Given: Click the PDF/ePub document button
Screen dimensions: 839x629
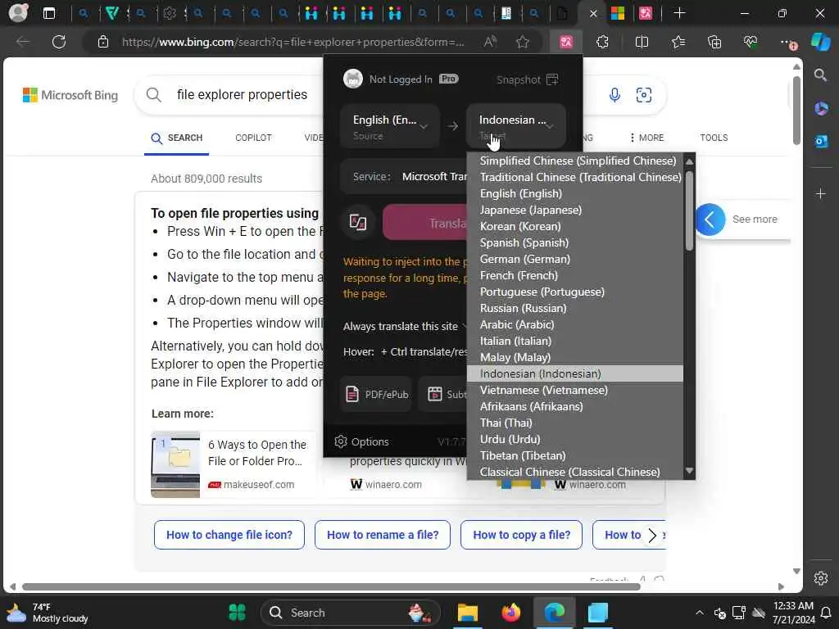Looking at the screenshot, I should click(377, 394).
